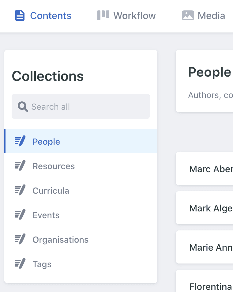Click the search magnifier icon
This screenshot has height=292, width=233.
(23, 107)
